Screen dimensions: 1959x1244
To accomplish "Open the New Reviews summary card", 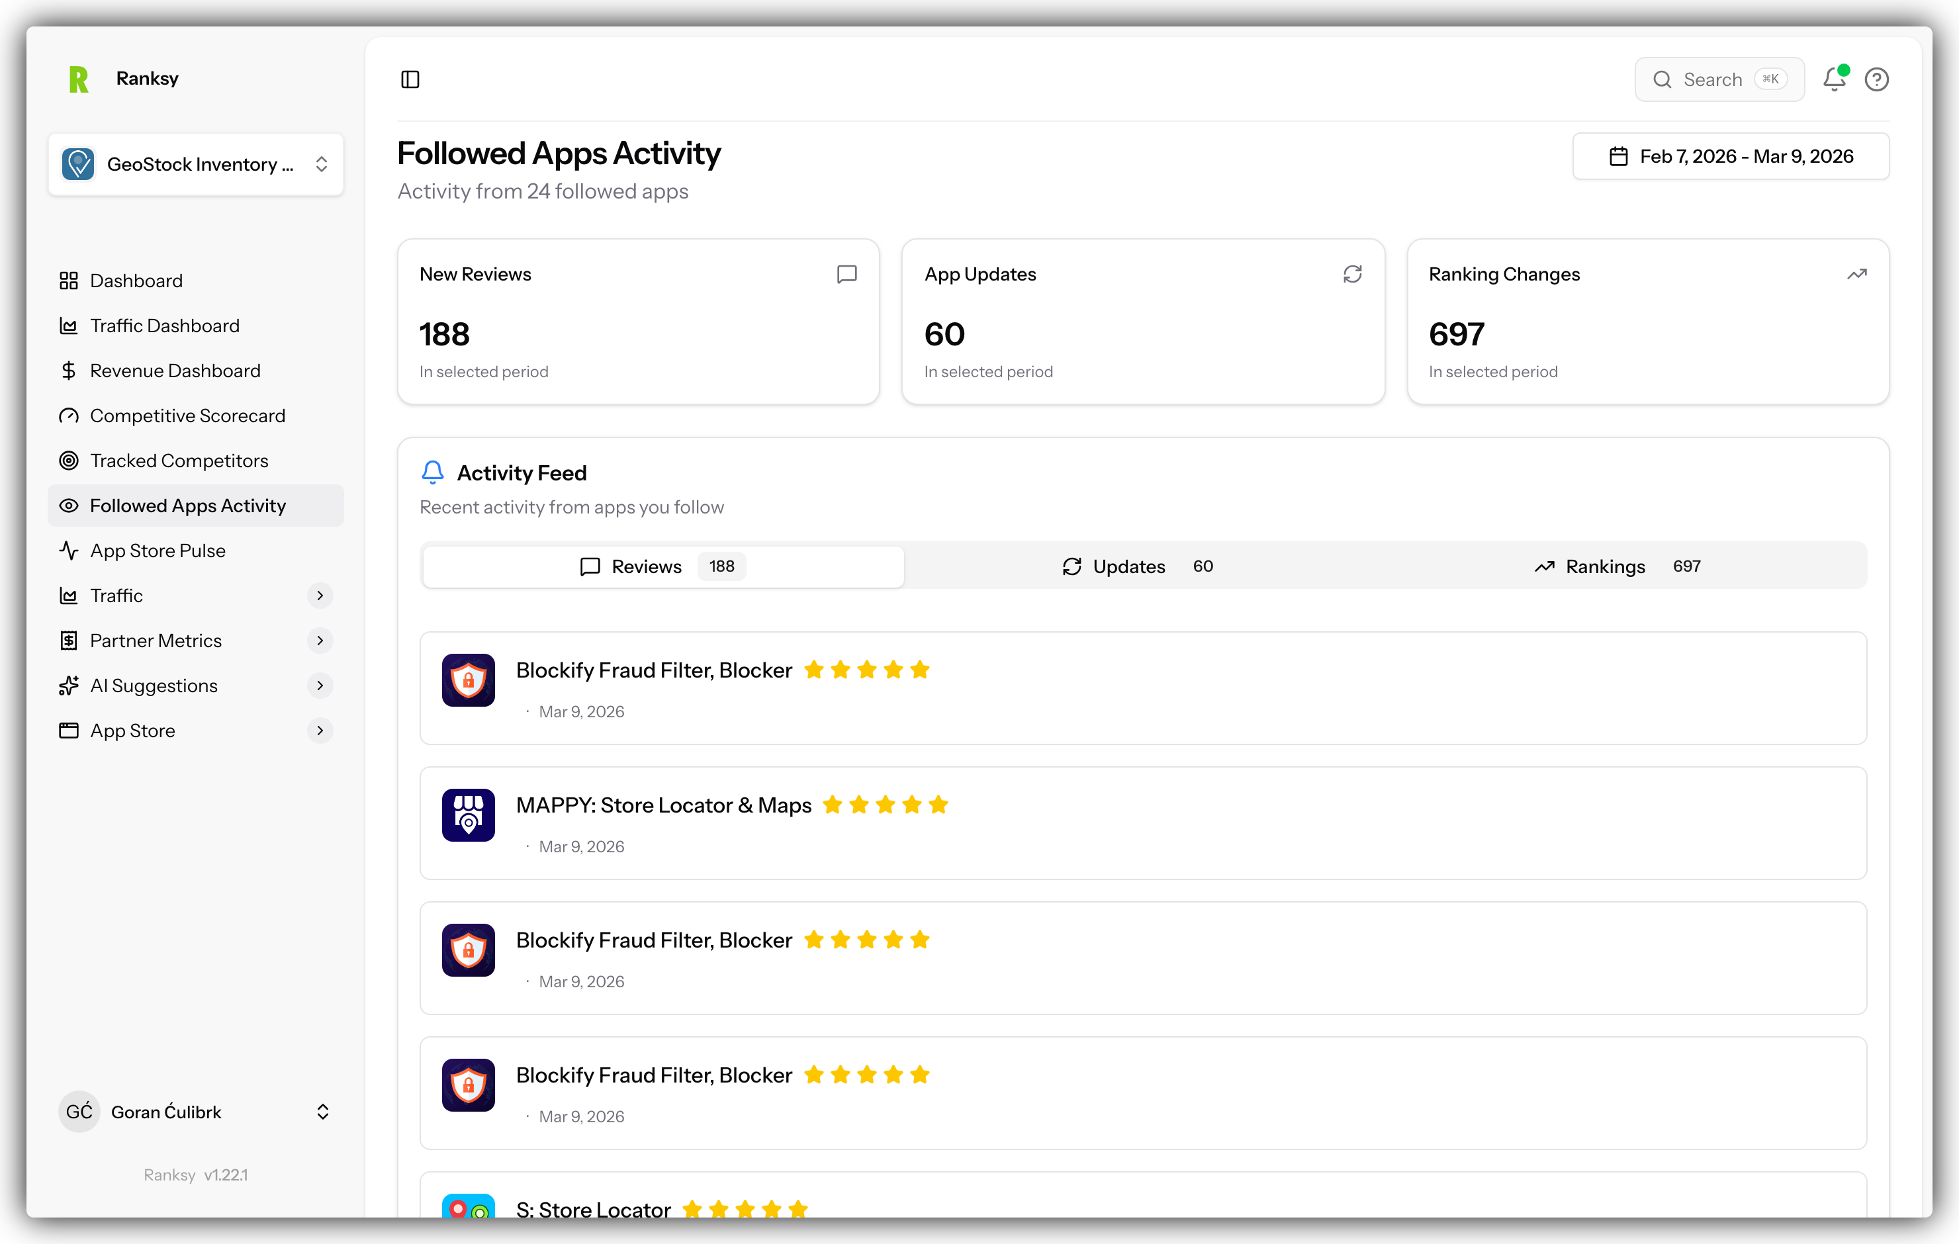I will pos(638,322).
